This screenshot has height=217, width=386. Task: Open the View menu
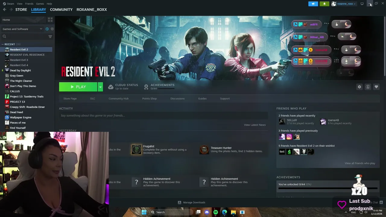[20, 4]
